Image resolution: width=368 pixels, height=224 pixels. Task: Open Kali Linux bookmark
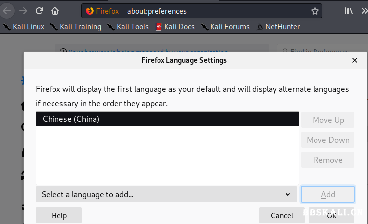tap(23, 27)
